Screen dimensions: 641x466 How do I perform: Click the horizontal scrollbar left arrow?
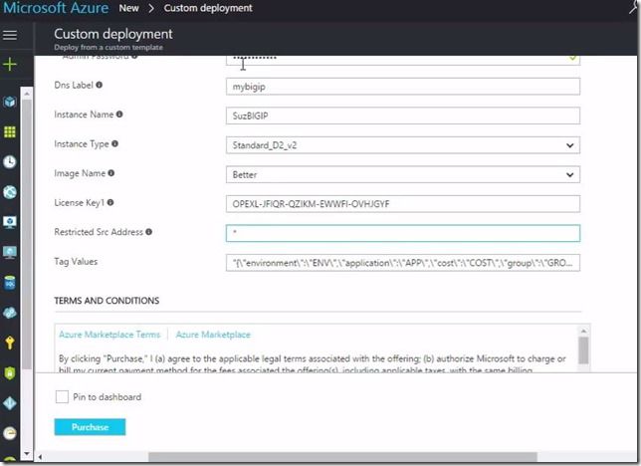40,457
